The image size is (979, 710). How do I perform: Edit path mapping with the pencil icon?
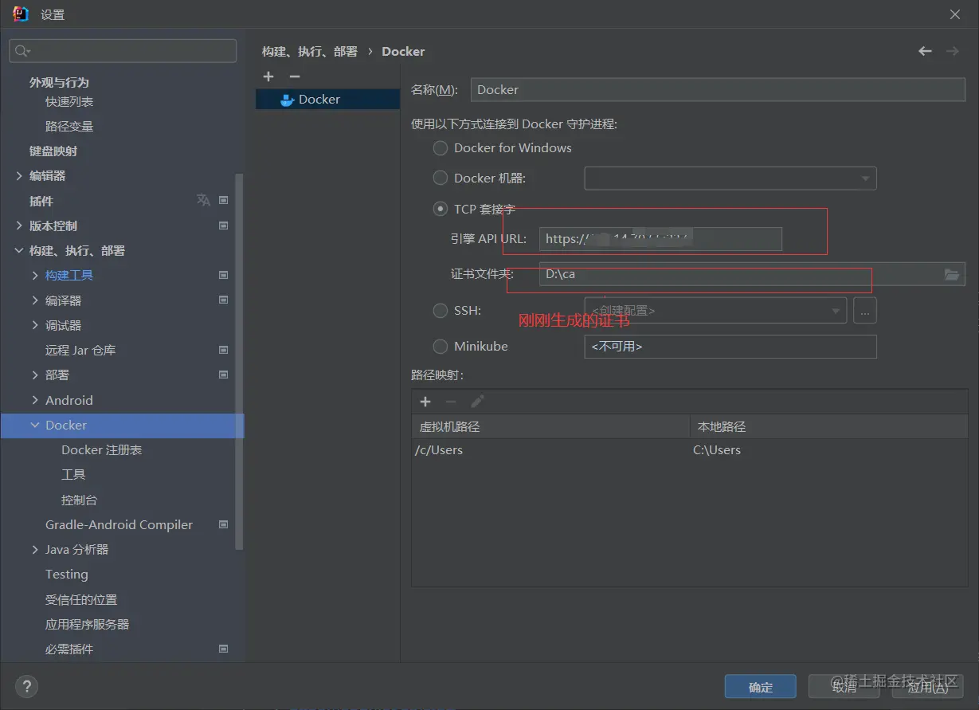click(477, 402)
